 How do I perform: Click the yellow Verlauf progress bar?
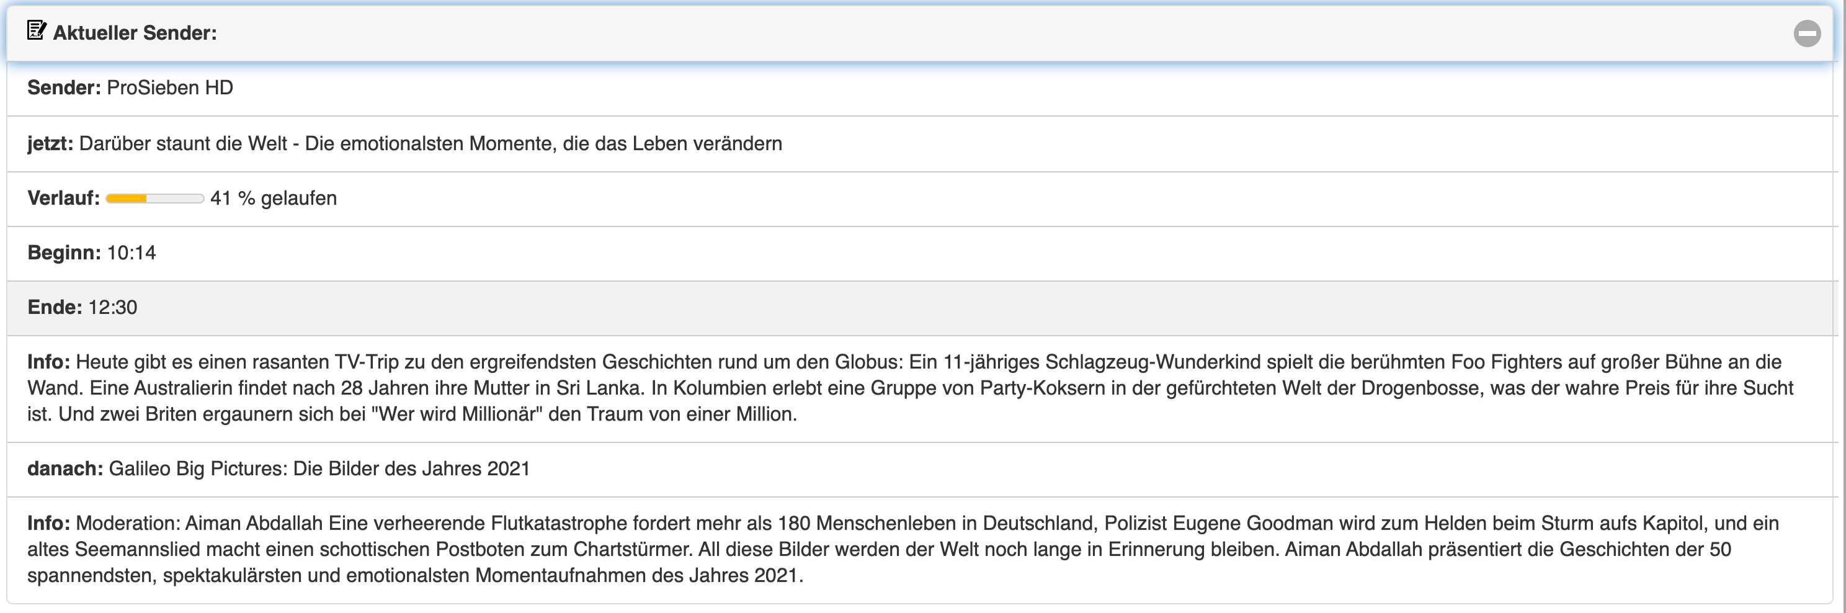(155, 199)
